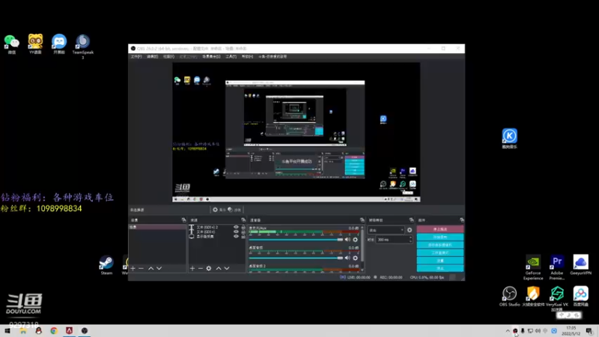Toggle visibility of the 文本 (GDI+) 2 source
Screen dimensions: 599x337
[x=236, y=227]
